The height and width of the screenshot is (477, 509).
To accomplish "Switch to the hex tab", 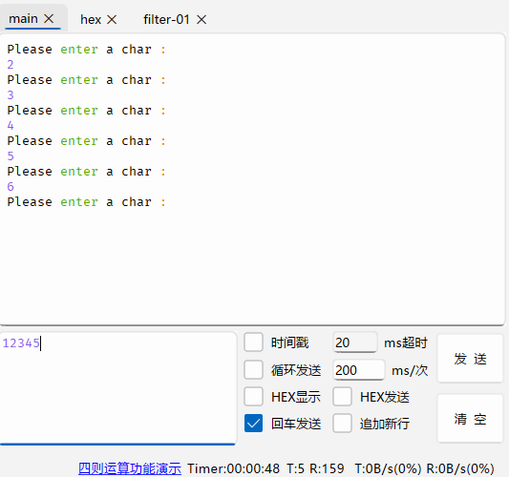I will pos(91,19).
